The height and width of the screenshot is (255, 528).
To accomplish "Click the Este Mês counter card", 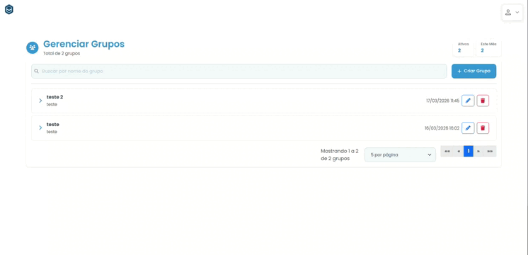I will click(x=488, y=48).
